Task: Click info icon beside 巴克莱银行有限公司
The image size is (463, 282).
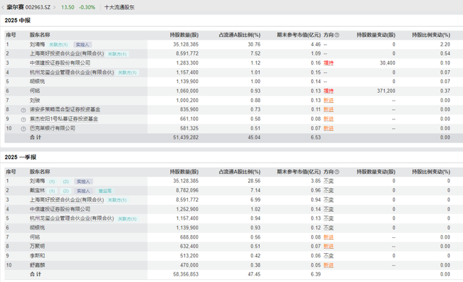Action: tap(23, 129)
